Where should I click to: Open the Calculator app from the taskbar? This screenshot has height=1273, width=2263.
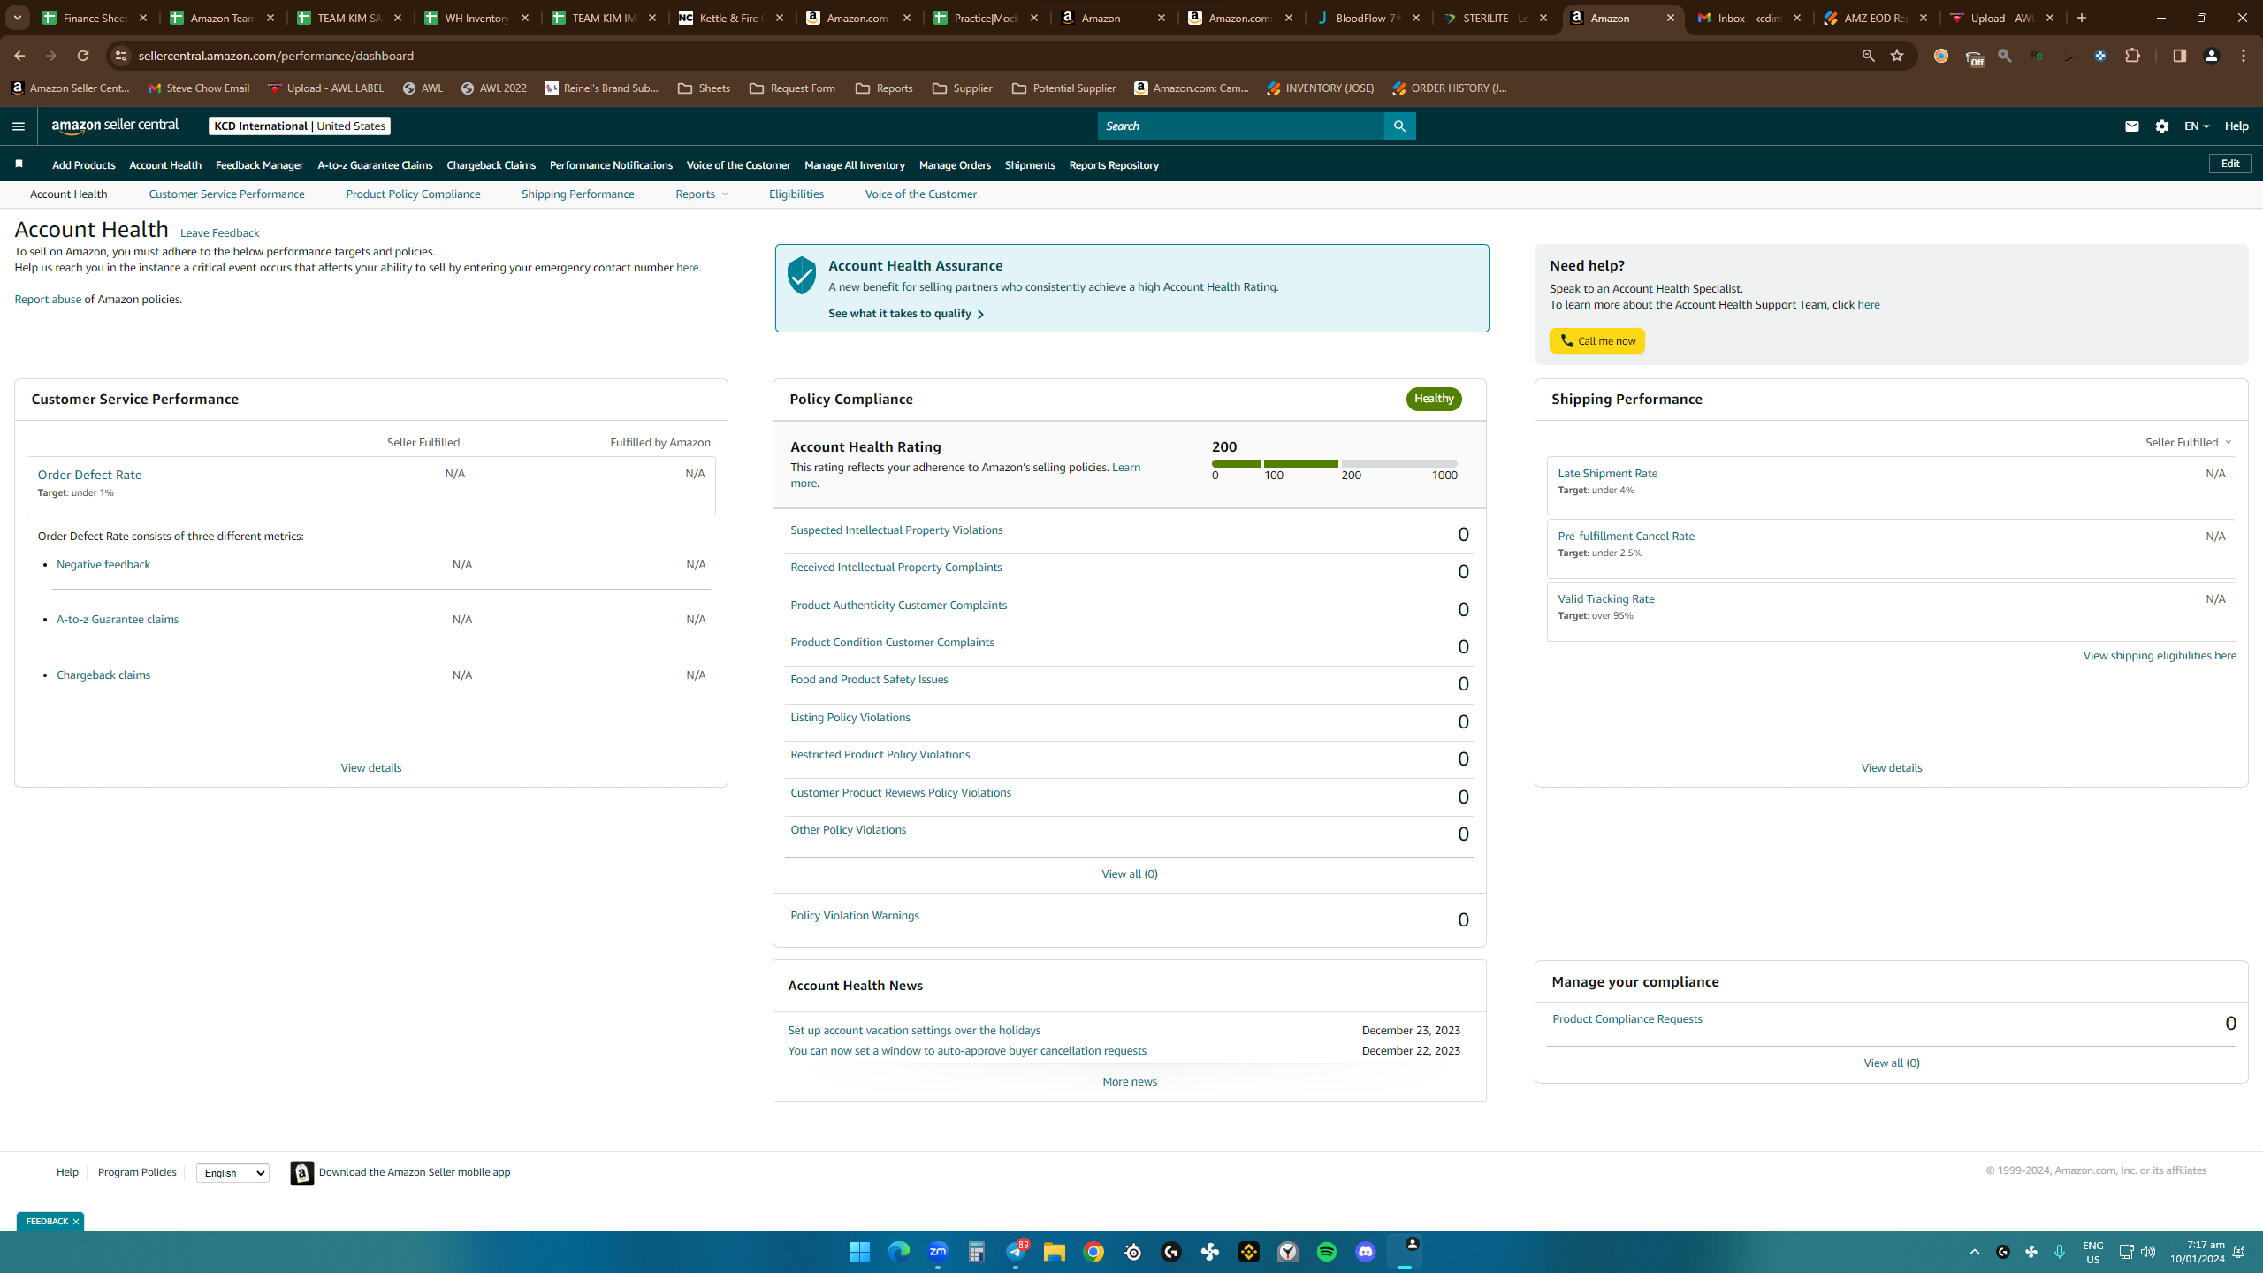pyautogui.click(x=977, y=1252)
